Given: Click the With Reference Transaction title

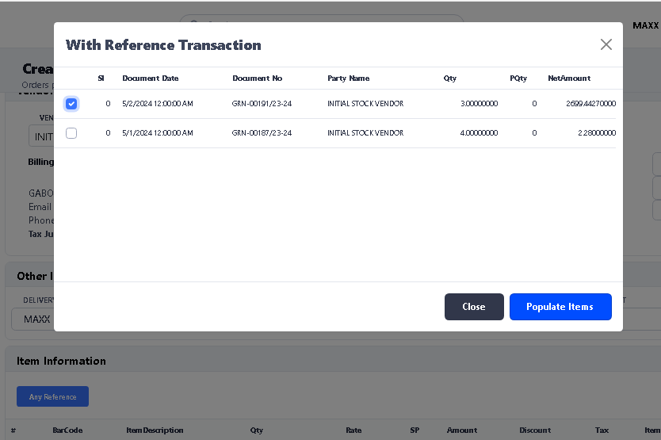Looking at the screenshot, I should (163, 45).
